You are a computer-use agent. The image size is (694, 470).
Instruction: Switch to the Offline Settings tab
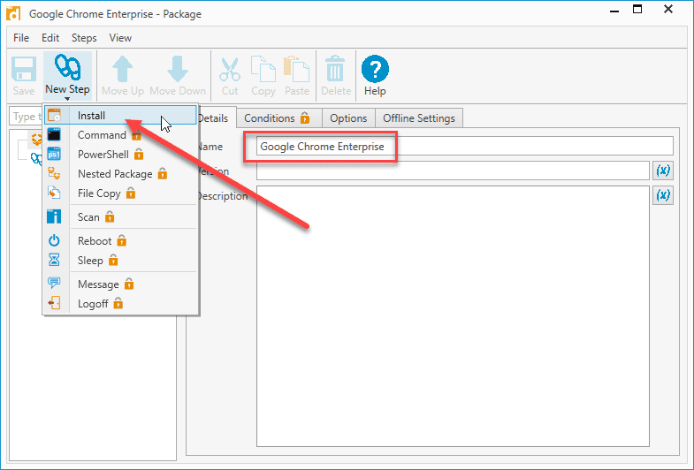419,118
